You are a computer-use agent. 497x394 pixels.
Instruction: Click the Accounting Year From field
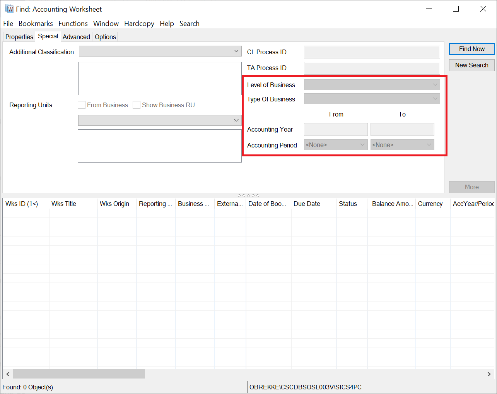[x=335, y=129]
